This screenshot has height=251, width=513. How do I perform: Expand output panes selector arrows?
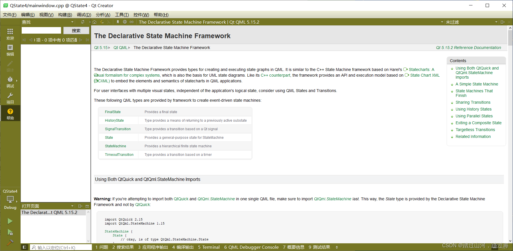(337, 247)
